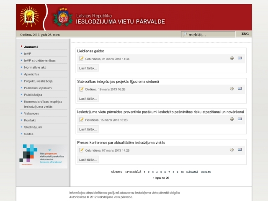Go to page 2 in pagination
The image size is (268, 201).
pos(149,172)
